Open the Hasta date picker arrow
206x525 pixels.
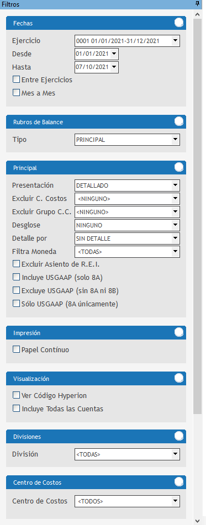(114, 67)
